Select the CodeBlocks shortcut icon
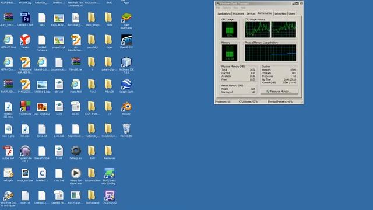This screenshot has width=373, height=210. 25,108
